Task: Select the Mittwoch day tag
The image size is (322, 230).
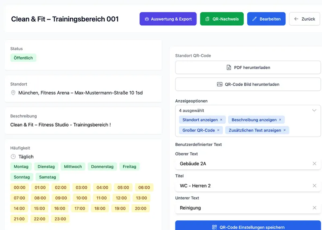Action: [73, 166]
